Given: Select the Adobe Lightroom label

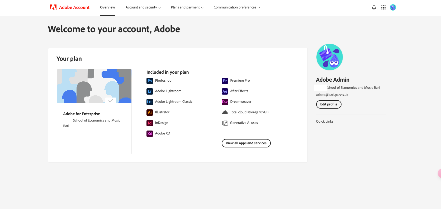Looking at the screenshot, I should click(168, 91).
